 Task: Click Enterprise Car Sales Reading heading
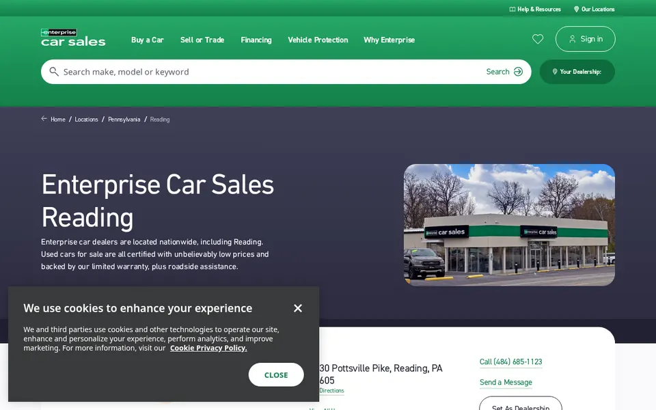click(158, 201)
